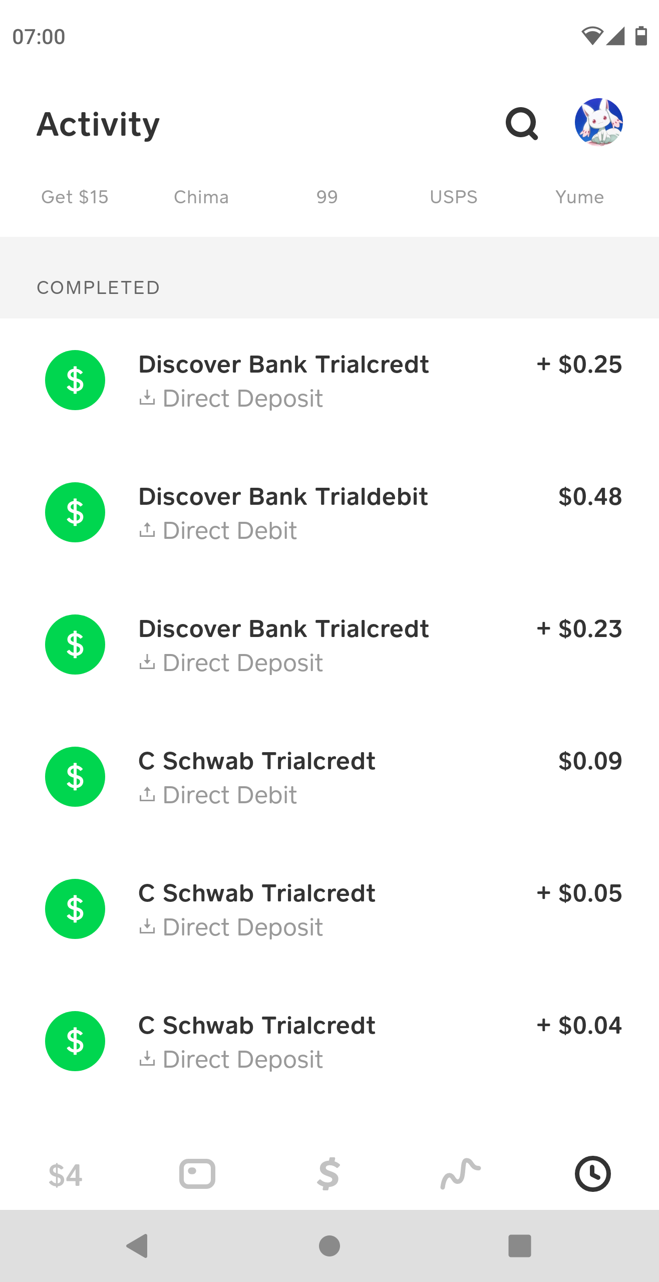This screenshot has width=659, height=1282.
Task: Open the C Schwab $0.09 direct debit
Action: [329, 777]
